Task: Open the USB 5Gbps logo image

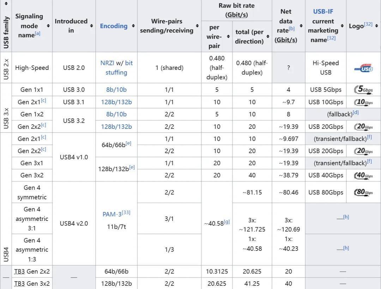Action: [x=363, y=89]
